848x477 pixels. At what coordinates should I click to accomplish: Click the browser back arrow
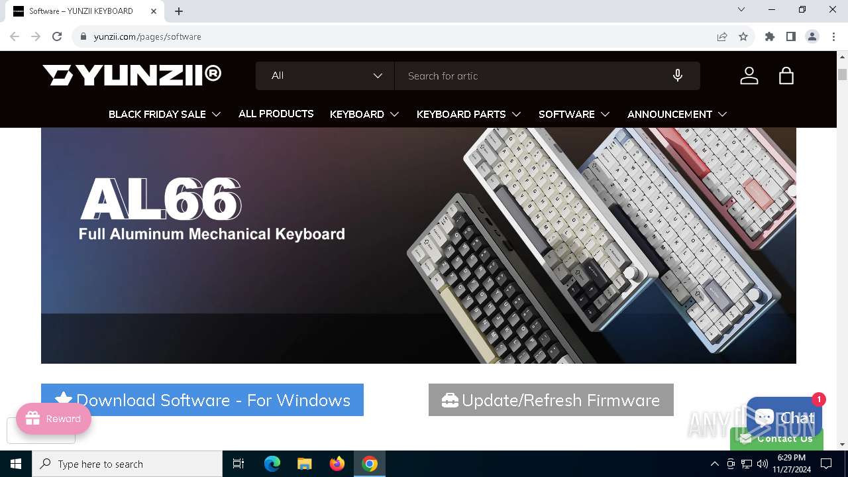tap(15, 36)
